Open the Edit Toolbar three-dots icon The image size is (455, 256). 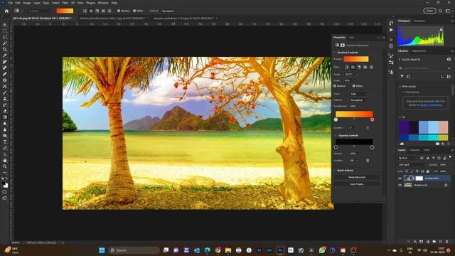[x=5, y=173]
